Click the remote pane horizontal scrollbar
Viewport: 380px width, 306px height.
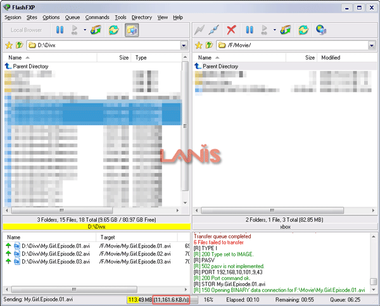(x=272, y=210)
